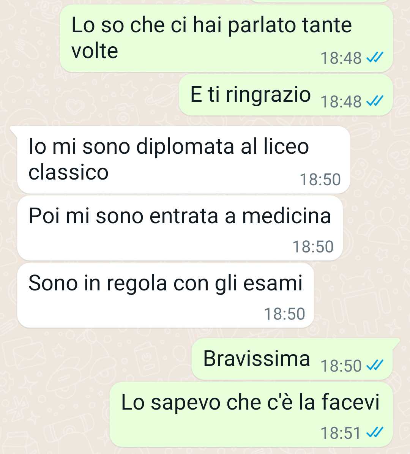Tap the 18:50 timestamp under "con gli esami"

[x=284, y=314]
